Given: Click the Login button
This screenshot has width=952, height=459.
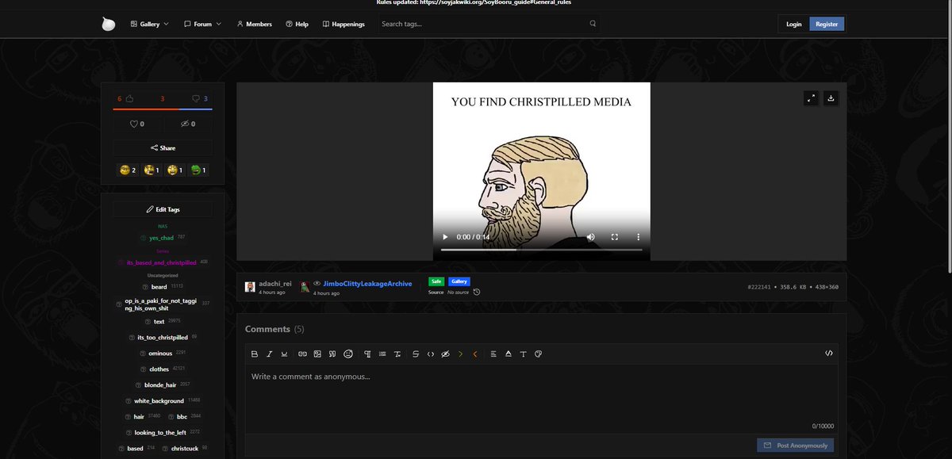Looking at the screenshot, I should tap(793, 24).
